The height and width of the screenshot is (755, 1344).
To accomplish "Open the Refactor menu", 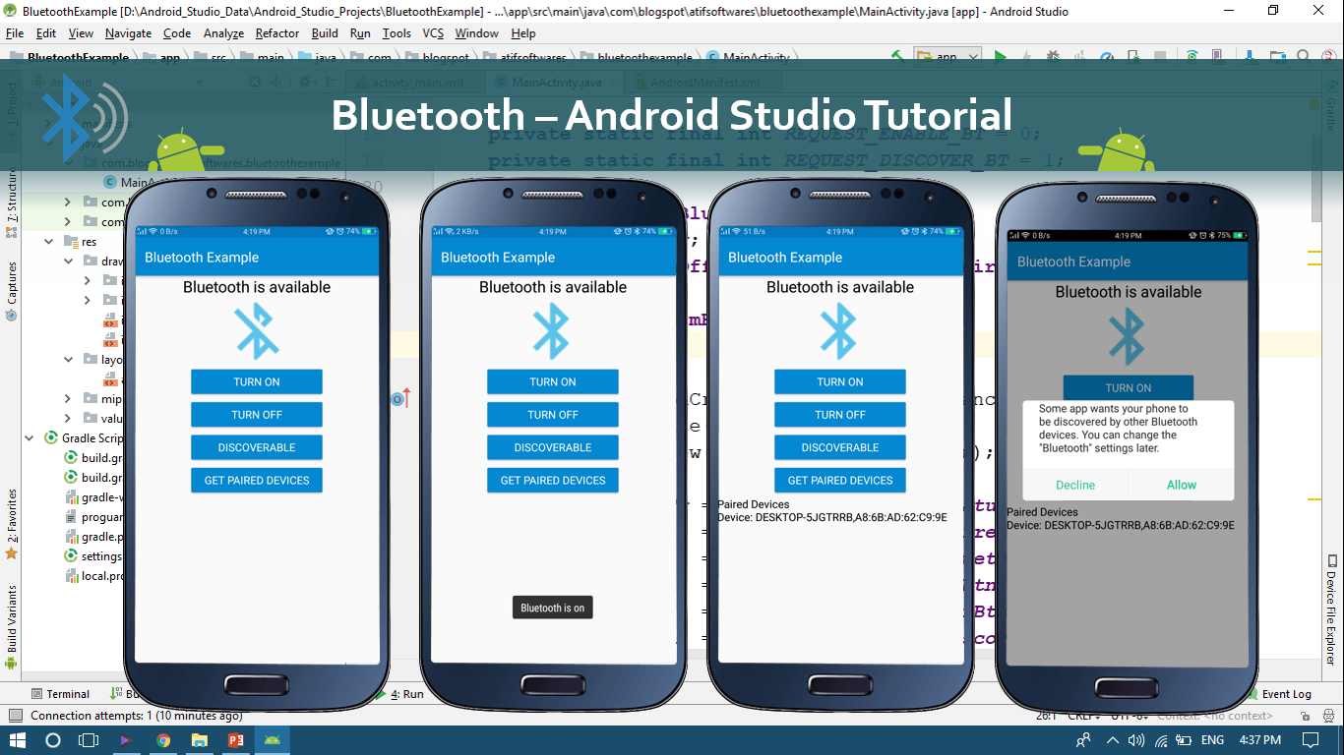I will (x=276, y=32).
